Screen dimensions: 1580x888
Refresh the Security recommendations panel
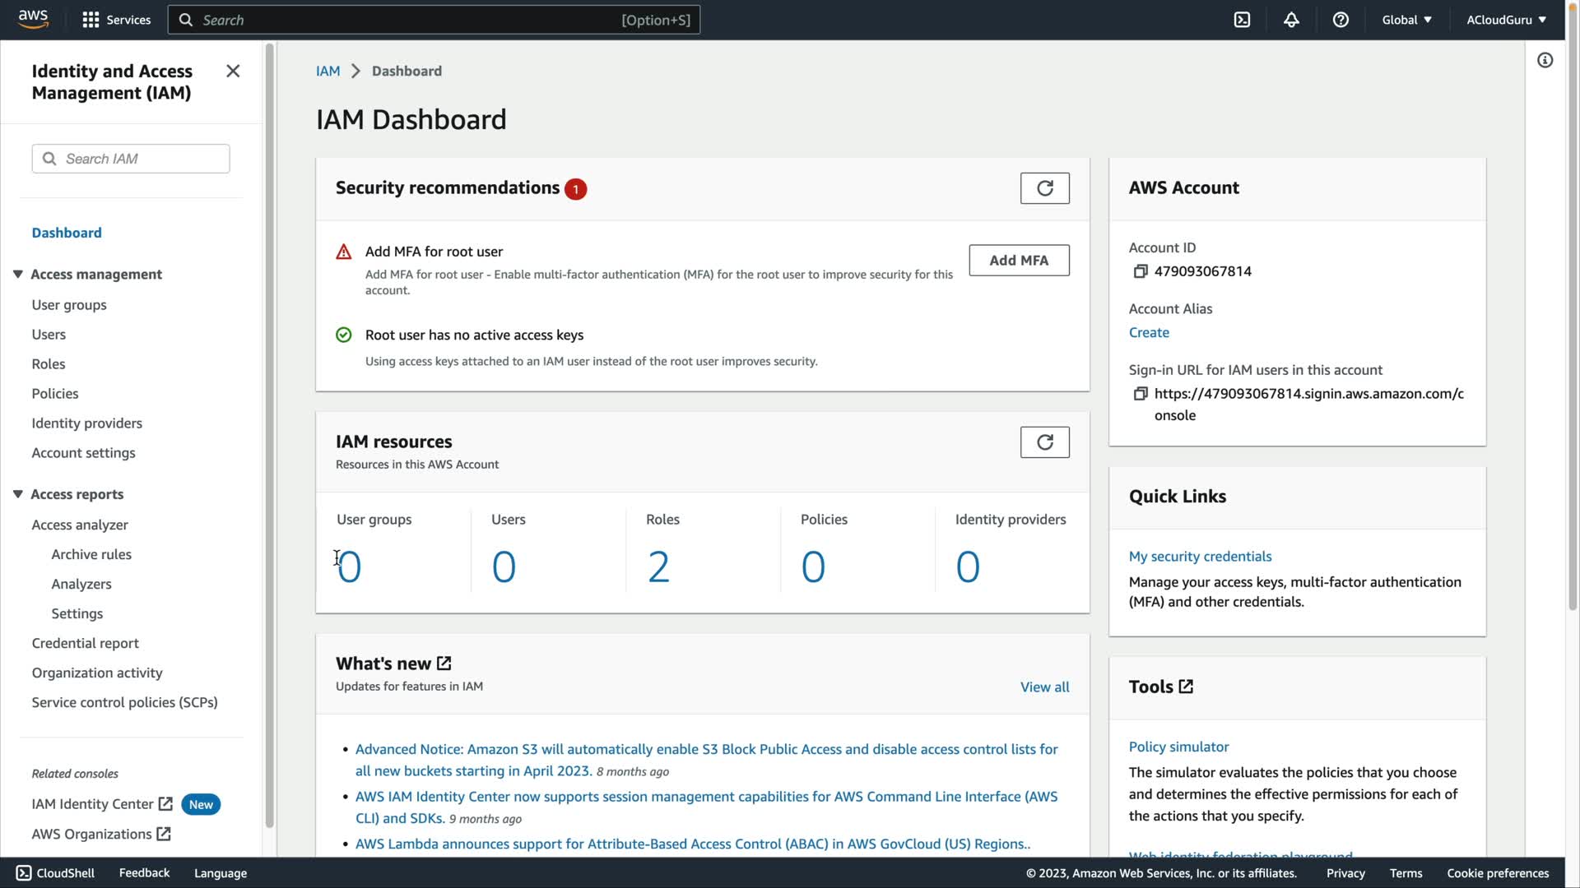pyautogui.click(x=1044, y=188)
